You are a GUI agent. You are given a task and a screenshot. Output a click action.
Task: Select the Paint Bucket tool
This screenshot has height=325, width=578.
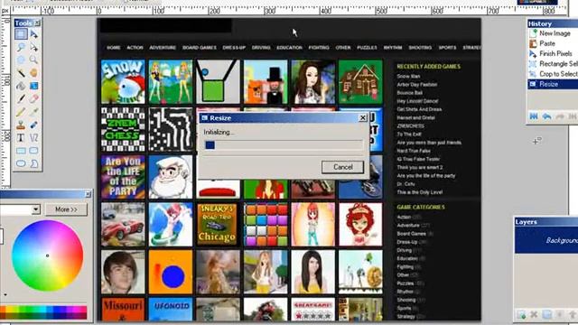click(x=21, y=86)
